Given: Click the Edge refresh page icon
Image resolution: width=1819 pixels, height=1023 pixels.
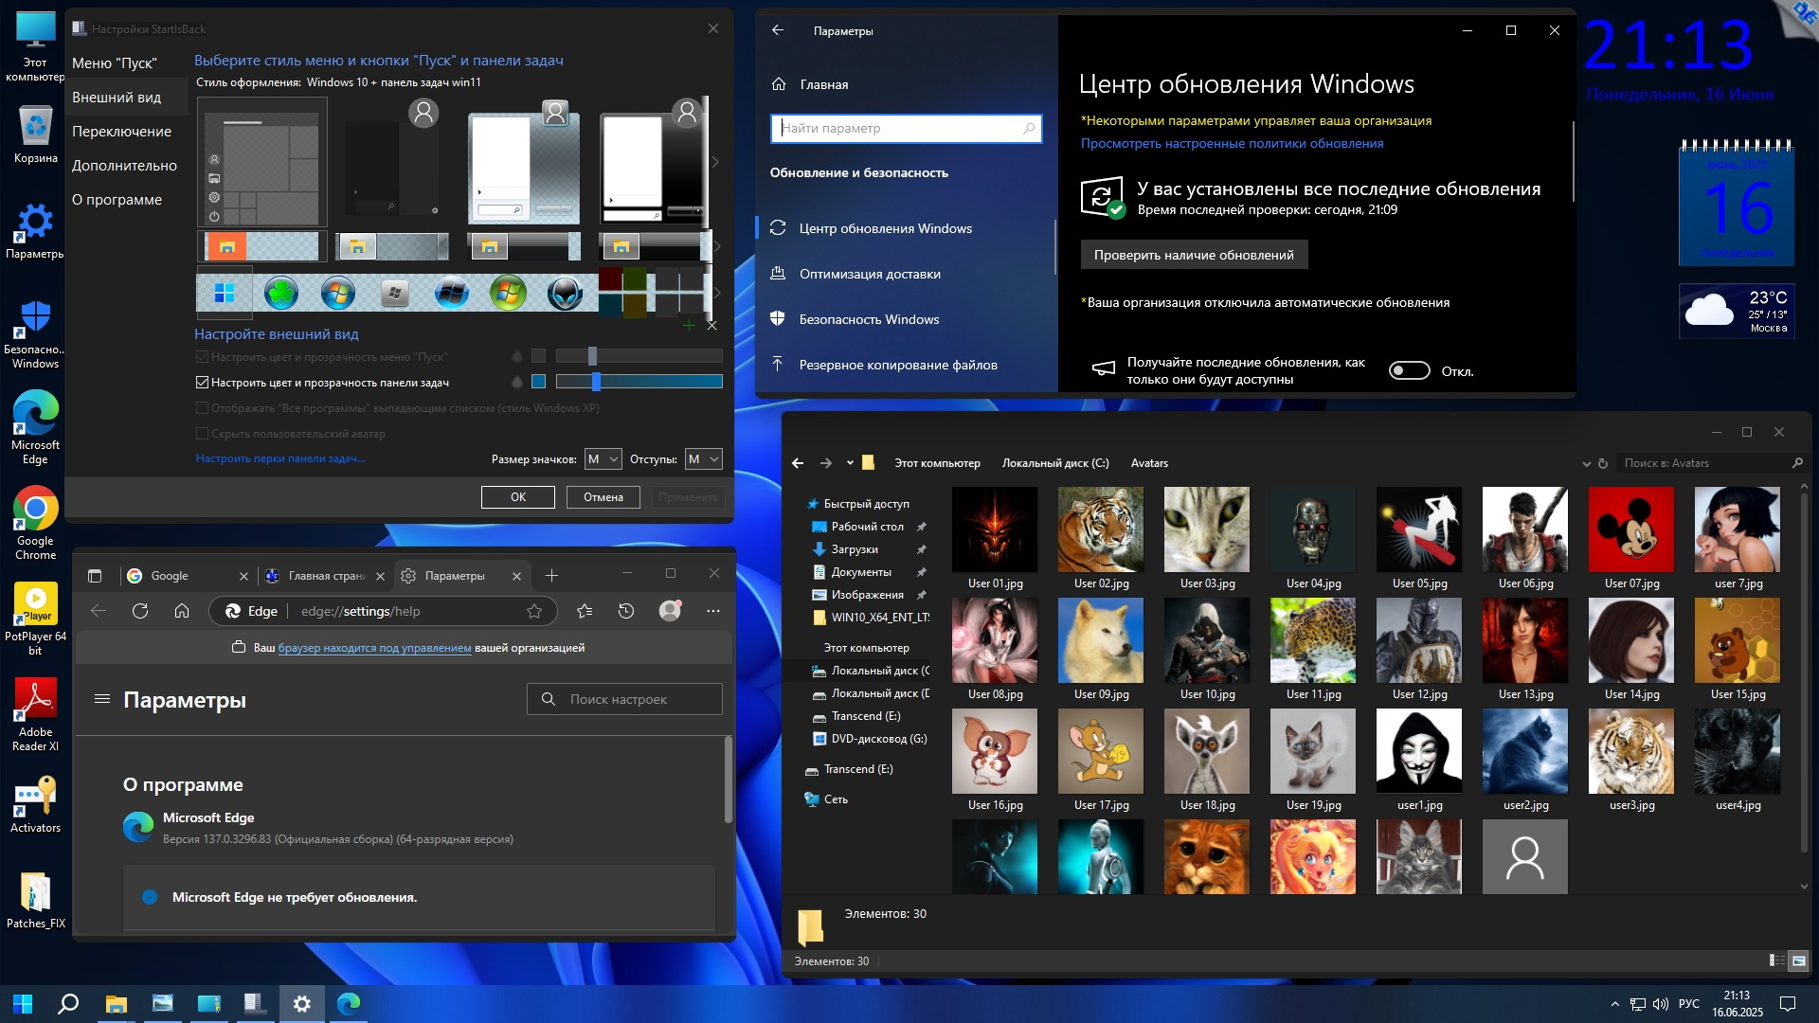Looking at the screenshot, I should (x=140, y=611).
